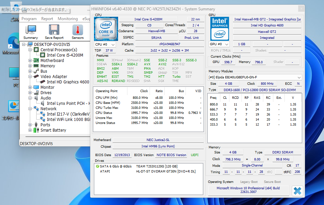Open the Program menu

(29, 19)
